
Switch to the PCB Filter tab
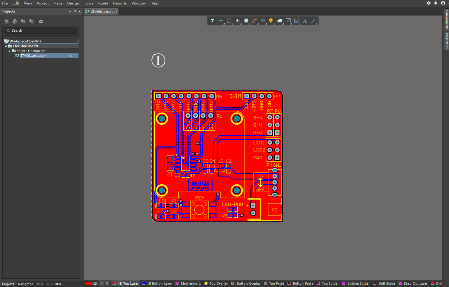click(x=54, y=284)
